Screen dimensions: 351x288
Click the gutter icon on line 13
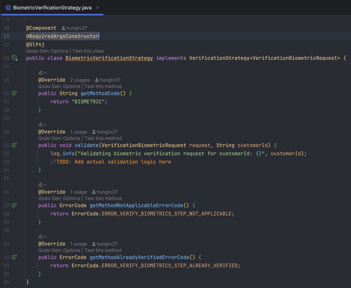(14, 58)
